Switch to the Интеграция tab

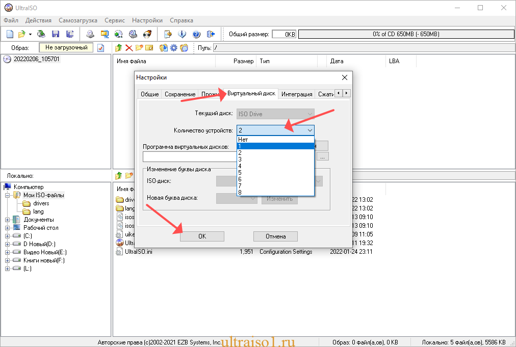[x=297, y=94]
